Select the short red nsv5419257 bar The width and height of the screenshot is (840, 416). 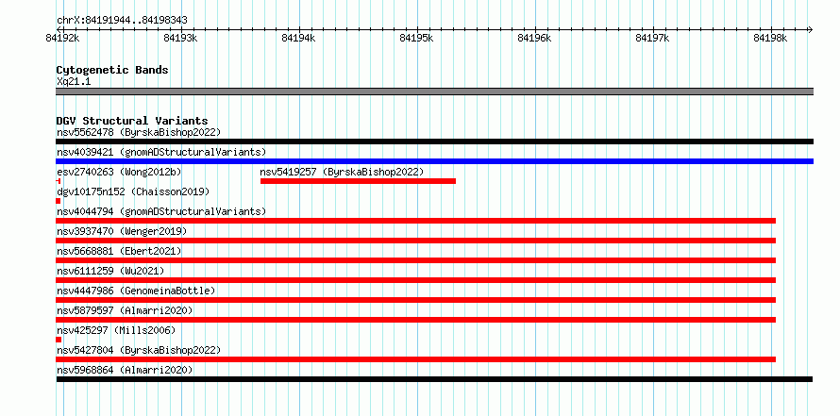[358, 181]
